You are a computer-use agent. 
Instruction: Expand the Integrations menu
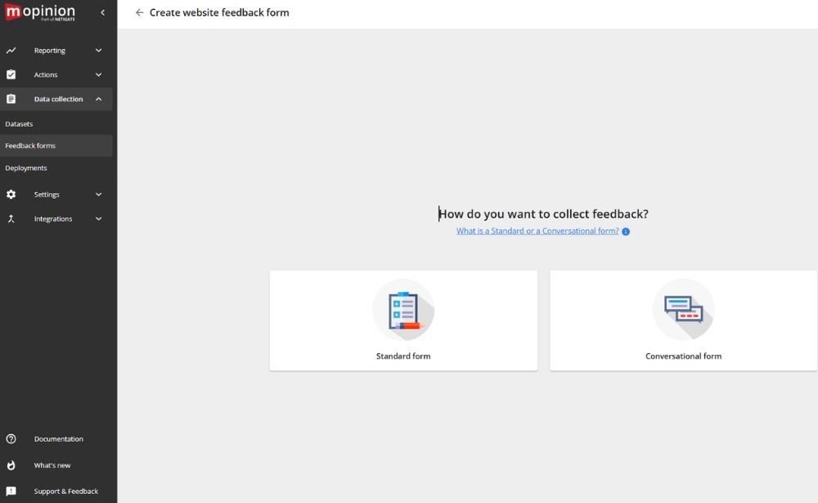[98, 218]
